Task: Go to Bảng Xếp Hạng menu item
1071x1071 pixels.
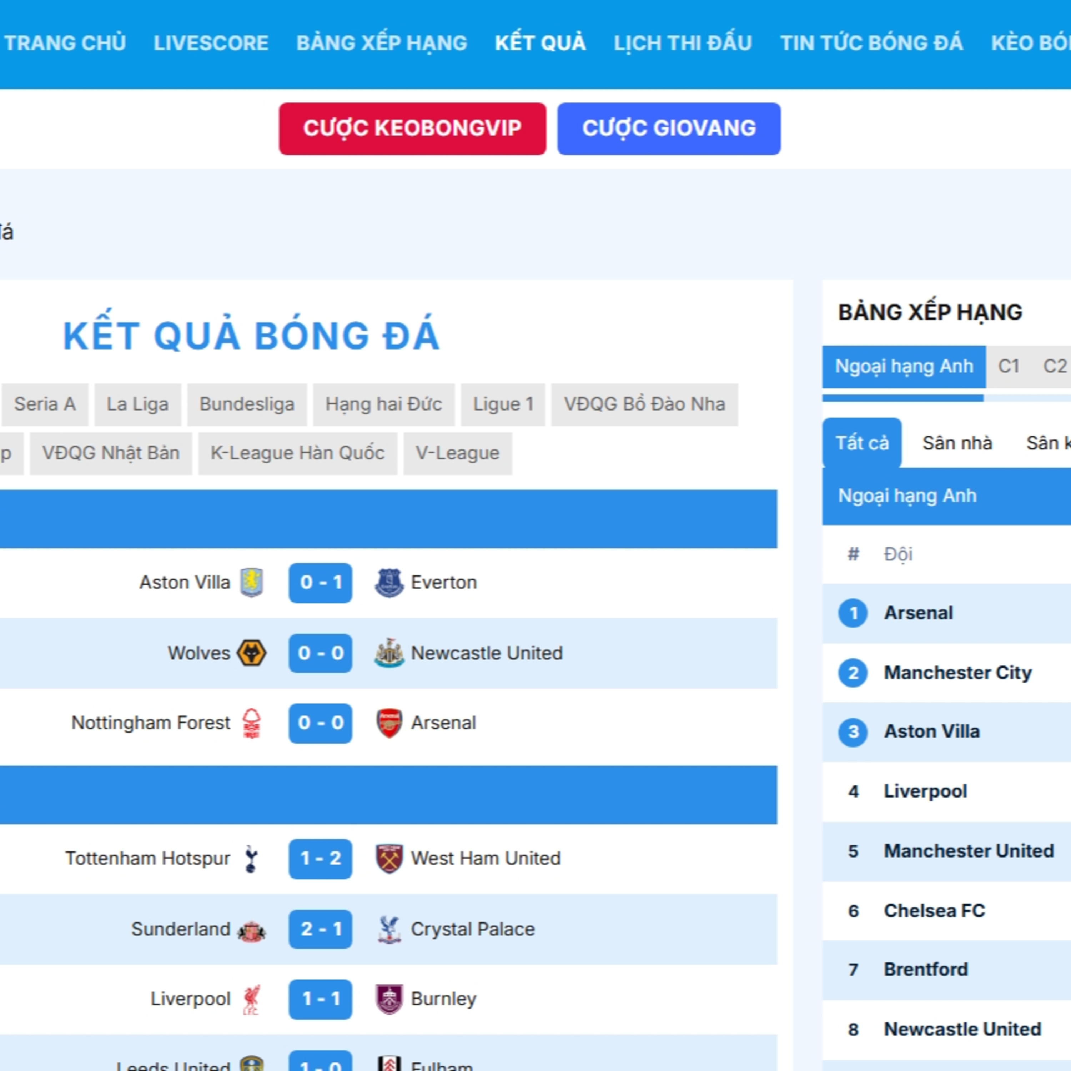Action: (381, 43)
